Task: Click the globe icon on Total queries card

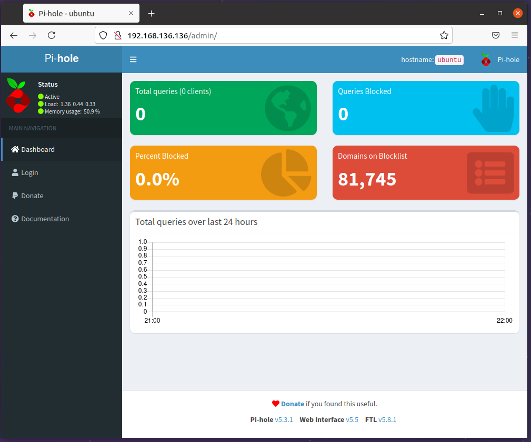Action: 287,108
